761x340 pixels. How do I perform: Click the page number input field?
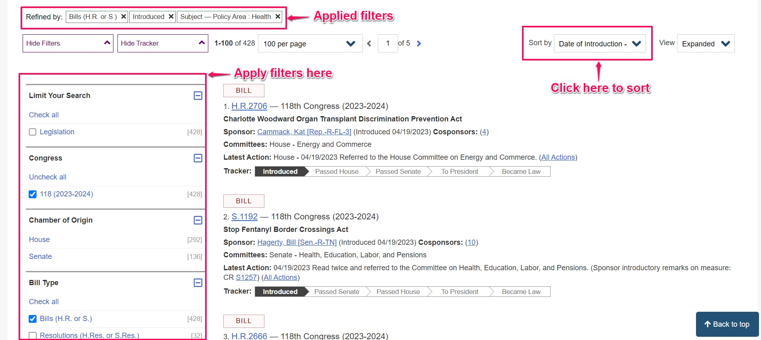388,44
